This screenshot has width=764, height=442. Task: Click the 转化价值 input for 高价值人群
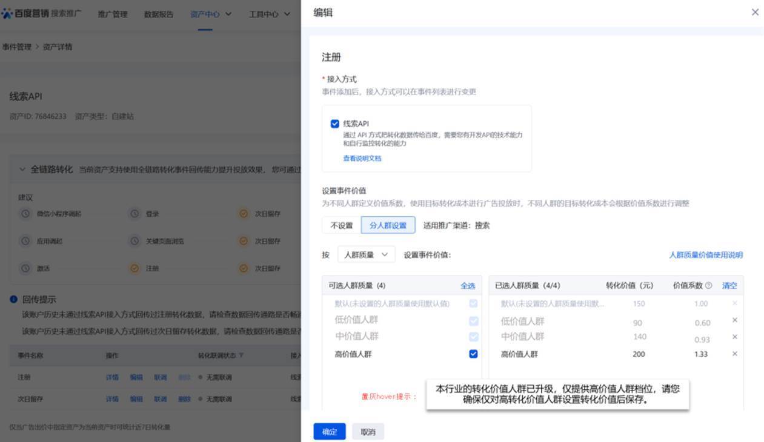point(639,354)
